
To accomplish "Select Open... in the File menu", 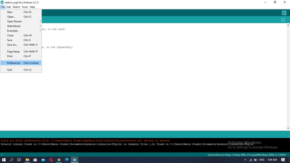I will click(21, 17).
